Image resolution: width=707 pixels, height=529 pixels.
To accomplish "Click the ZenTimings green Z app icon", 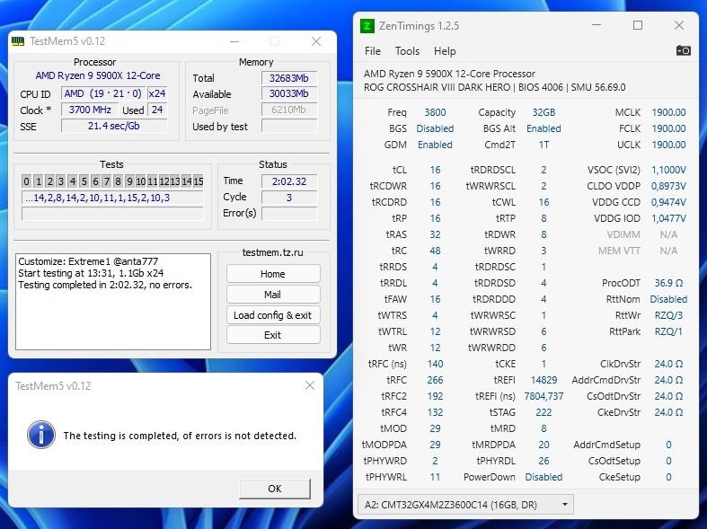I will coord(367,26).
